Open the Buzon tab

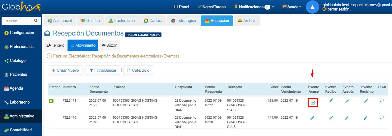[x=109, y=45]
